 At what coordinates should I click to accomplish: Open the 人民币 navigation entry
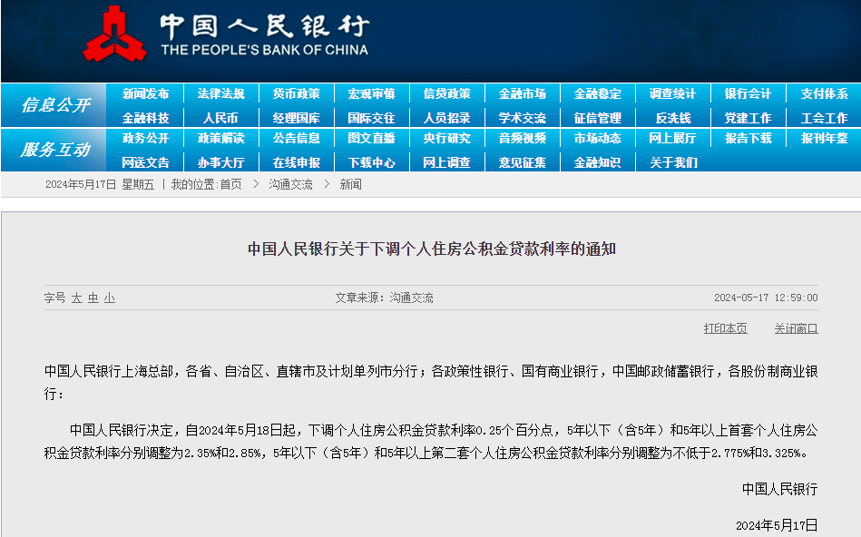coord(220,117)
